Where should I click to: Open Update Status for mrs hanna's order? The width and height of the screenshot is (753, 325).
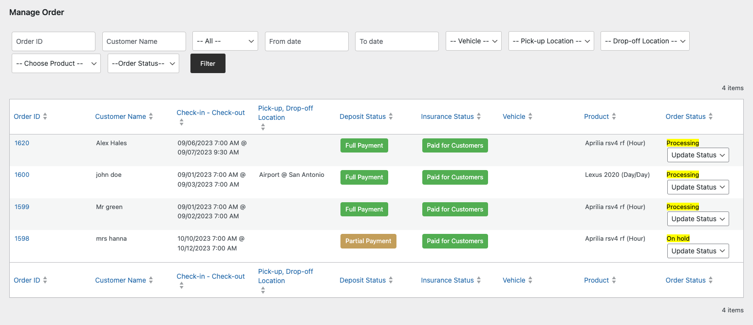tap(697, 251)
